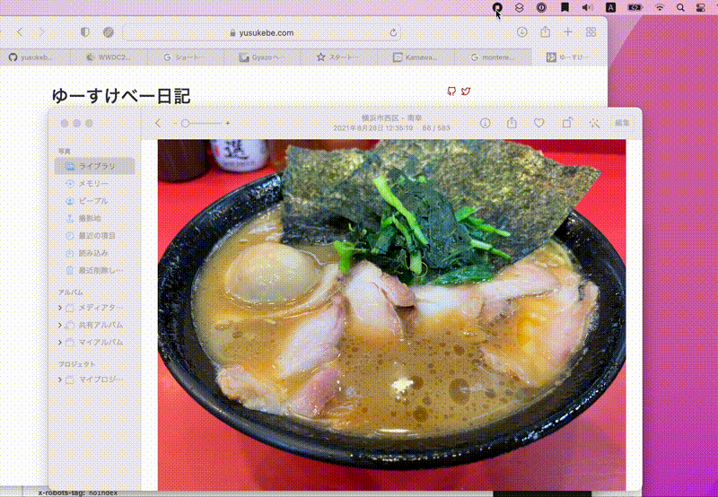Click the bookmark menu bar icon
Screen dimensions: 718x497
pyautogui.click(x=565, y=7)
